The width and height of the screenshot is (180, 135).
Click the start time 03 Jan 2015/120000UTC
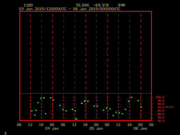click(x=43, y=9)
